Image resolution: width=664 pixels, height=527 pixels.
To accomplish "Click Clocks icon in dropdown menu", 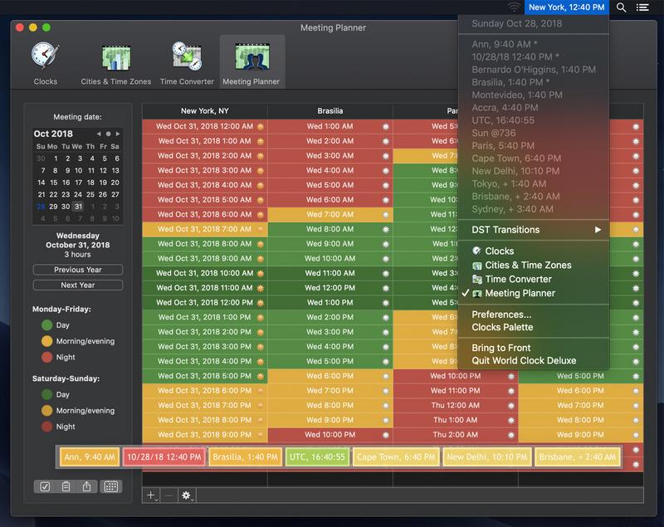I will (x=476, y=251).
